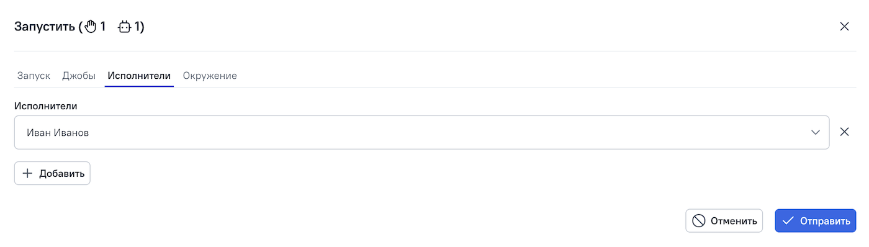Open the Джобы tab
This screenshot has width=869, height=247.
(x=79, y=76)
